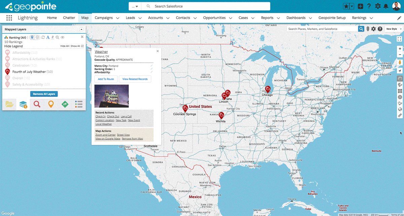Click Remove All Layers button

tap(44, 94)
